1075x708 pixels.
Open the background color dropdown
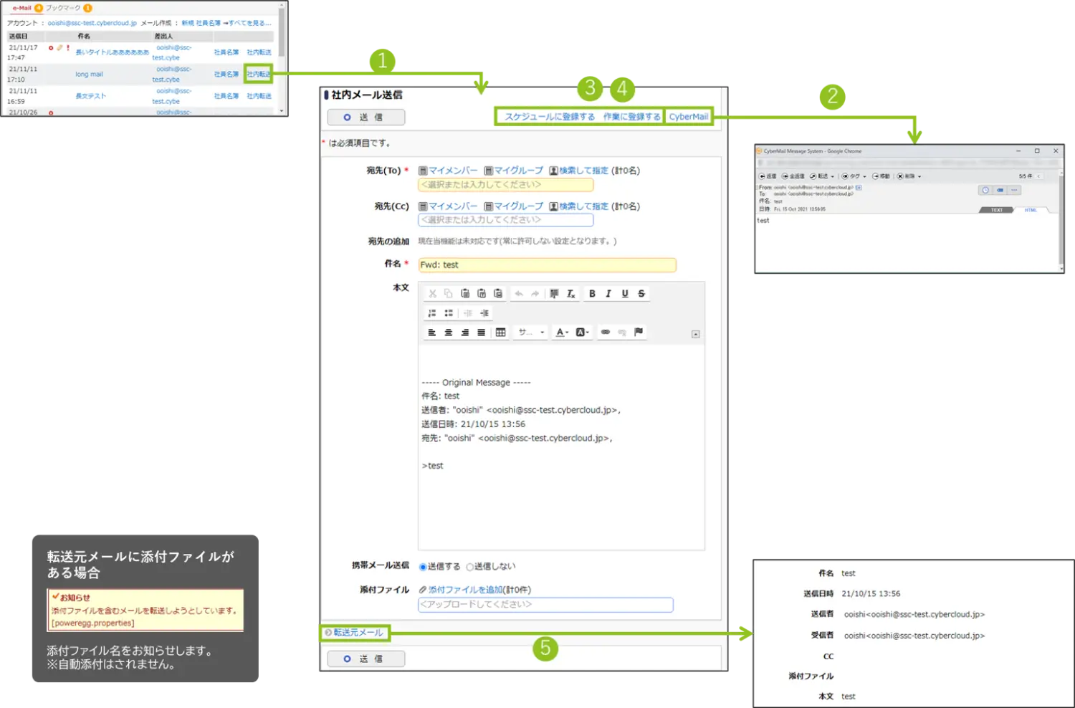583,333
